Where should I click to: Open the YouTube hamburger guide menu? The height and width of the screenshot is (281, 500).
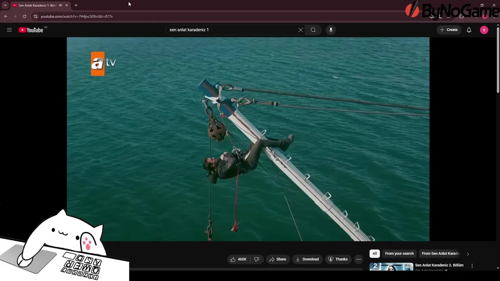tap(9, 30)
